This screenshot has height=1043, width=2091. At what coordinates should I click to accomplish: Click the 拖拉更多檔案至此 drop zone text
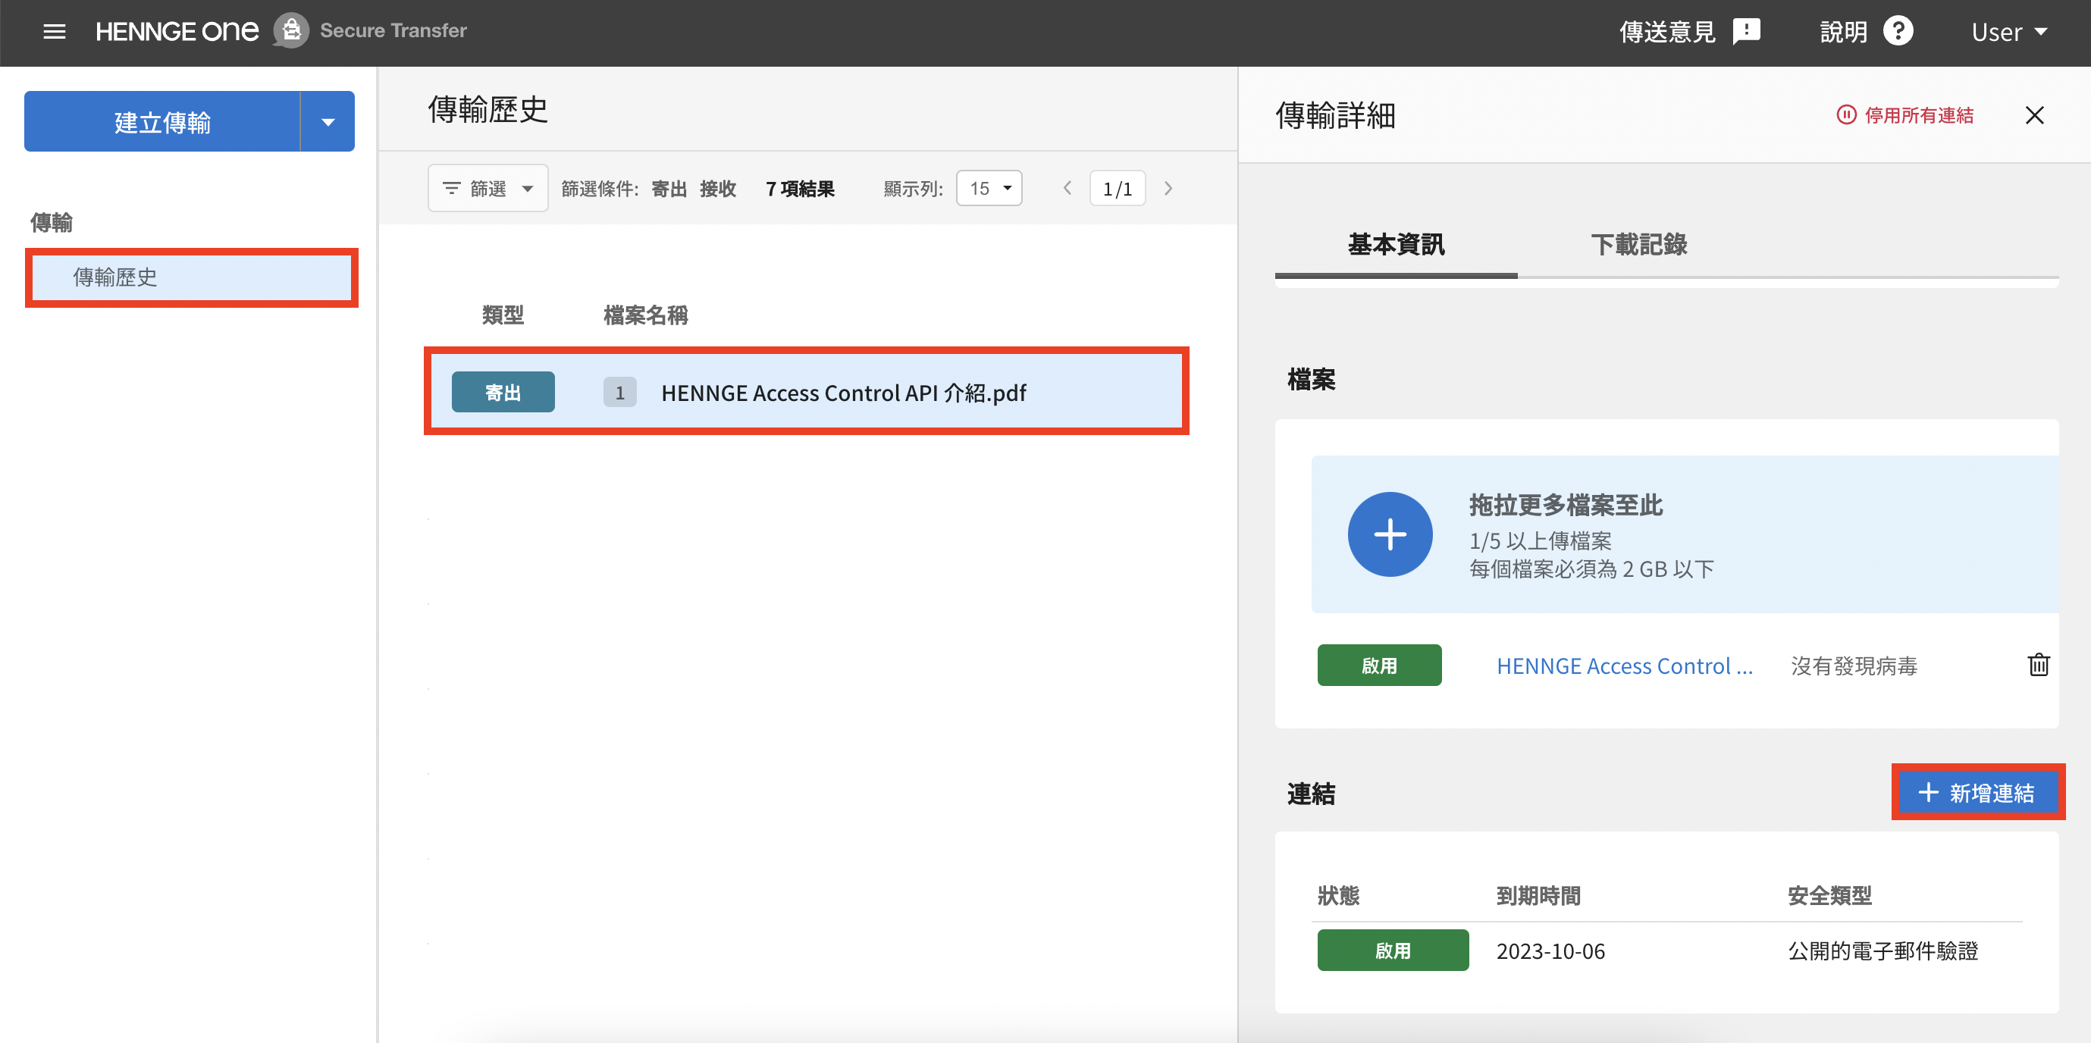click(1566, 505)
